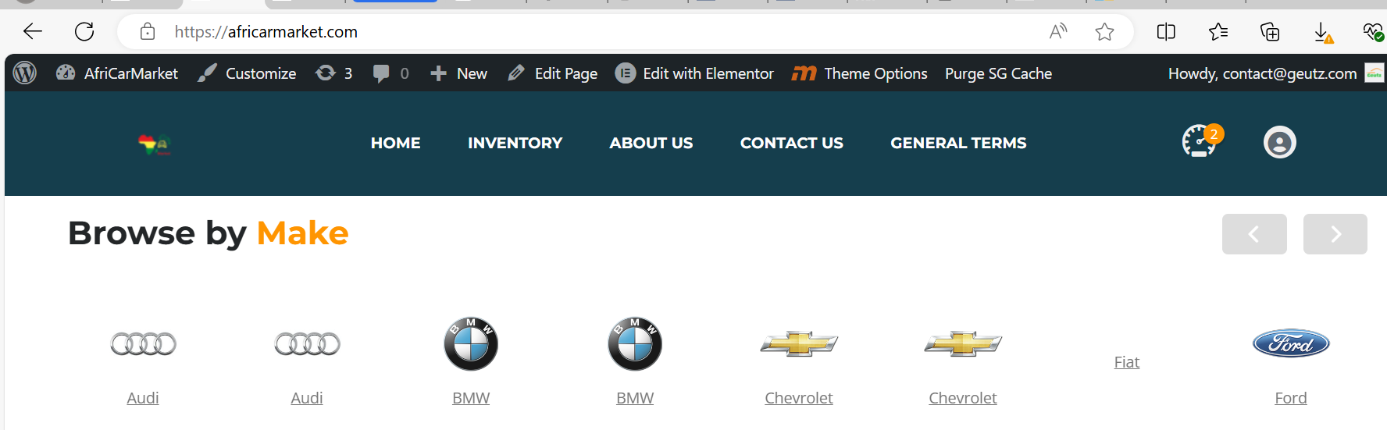Click the browser back arrow
Screen dimensions: 1387x430
(33, 31)
